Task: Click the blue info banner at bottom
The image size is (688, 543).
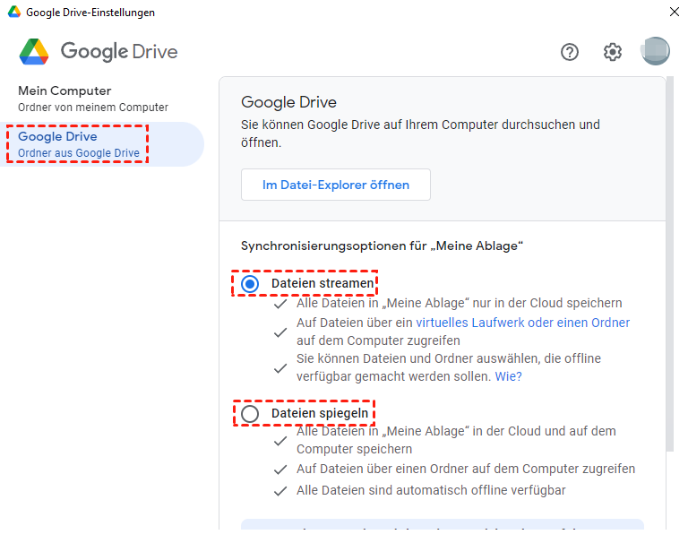Action: coord(443,530)
